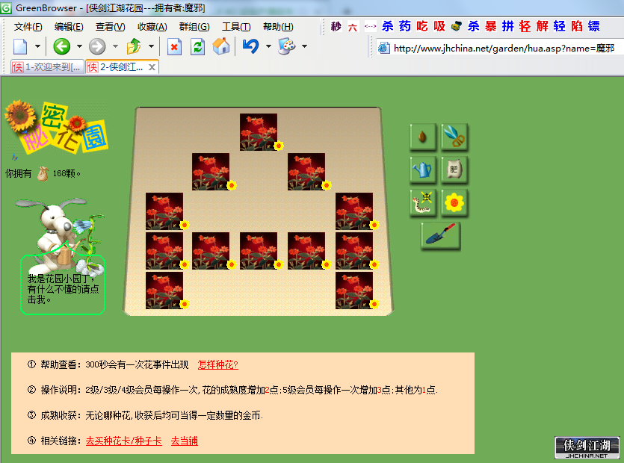Click the 秘密花园 sunflower logo

56,127
